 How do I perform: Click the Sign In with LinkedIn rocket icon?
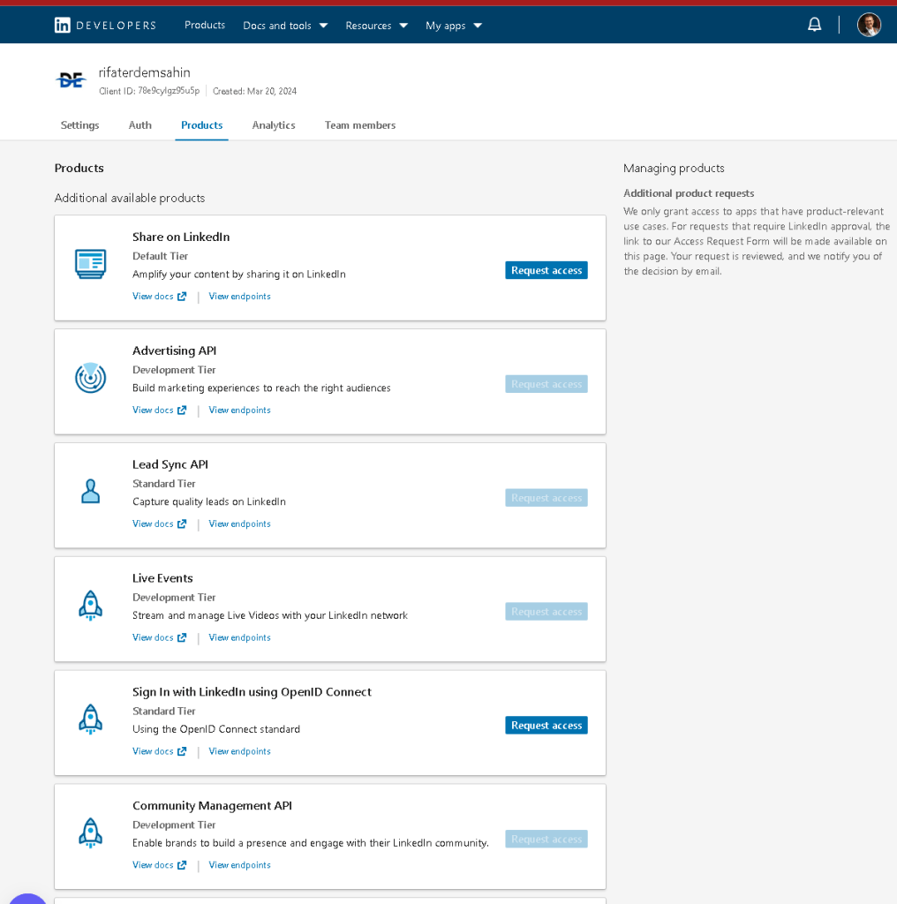(x=91, y=719)
